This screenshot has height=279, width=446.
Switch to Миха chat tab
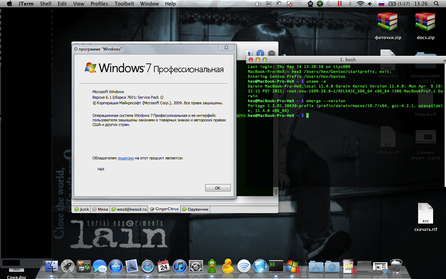(x=100, y=209)
